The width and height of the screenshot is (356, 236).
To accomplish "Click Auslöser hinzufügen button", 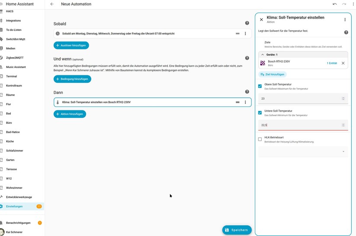I will [x=71, y=45].
